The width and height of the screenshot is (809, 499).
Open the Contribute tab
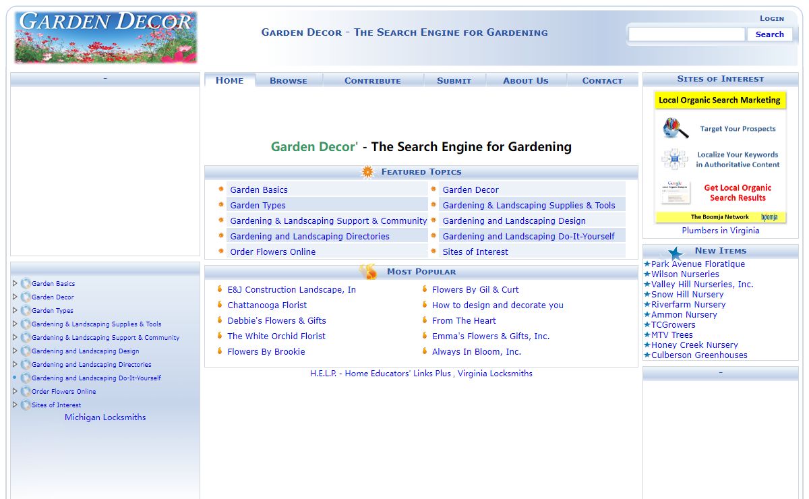pyautogui.click(x=373, y=80)
